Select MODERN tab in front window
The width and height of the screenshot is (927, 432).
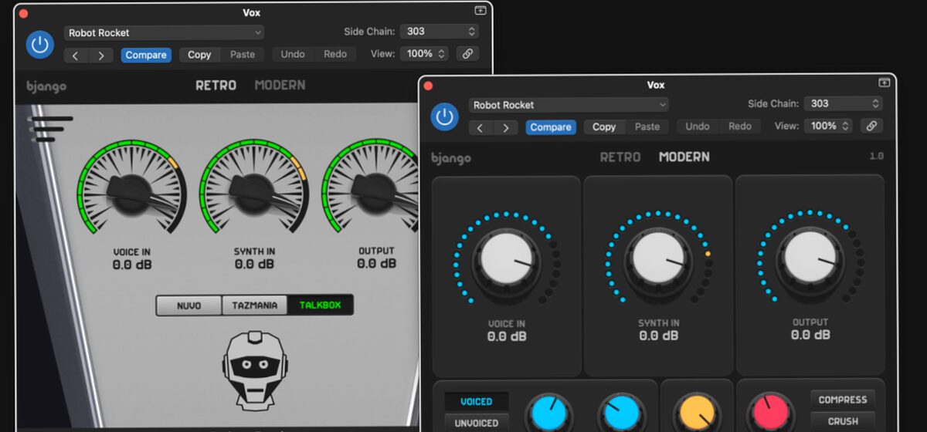(x=684, y=157)
